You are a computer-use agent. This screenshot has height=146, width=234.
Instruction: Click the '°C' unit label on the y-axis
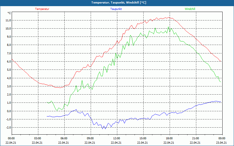pyautogui.click(x=9, y=13)
